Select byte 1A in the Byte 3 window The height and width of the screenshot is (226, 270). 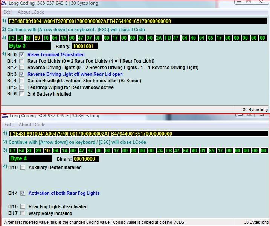pyautogui.click(x=63, y=38)
